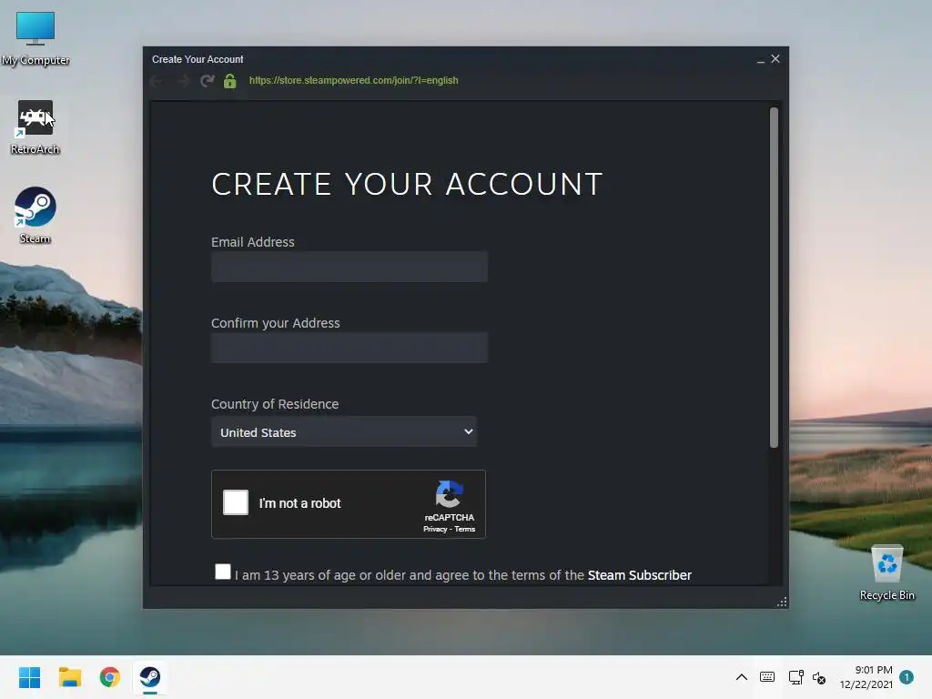
Task: Tick the 13 years of age agreement checkbox
Action: point(223,572)
